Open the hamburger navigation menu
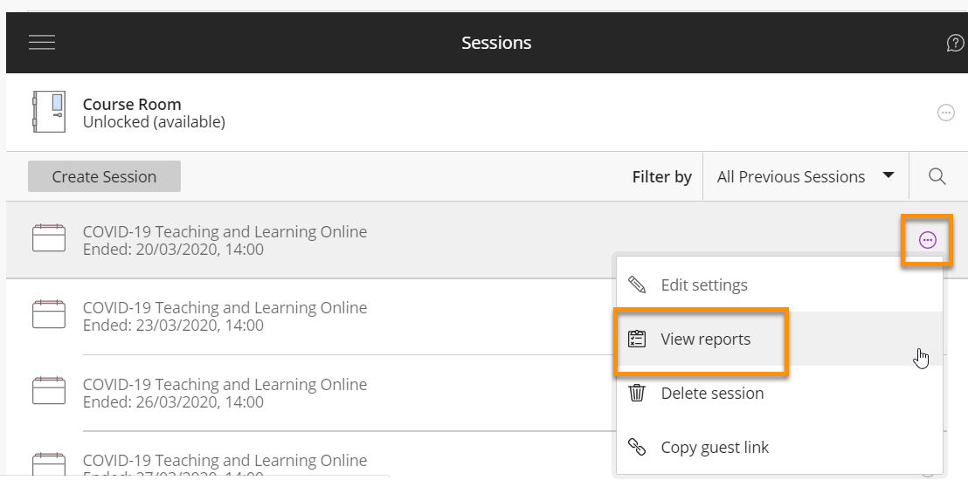This screenshot has height=480, width=968. [42, 43]
